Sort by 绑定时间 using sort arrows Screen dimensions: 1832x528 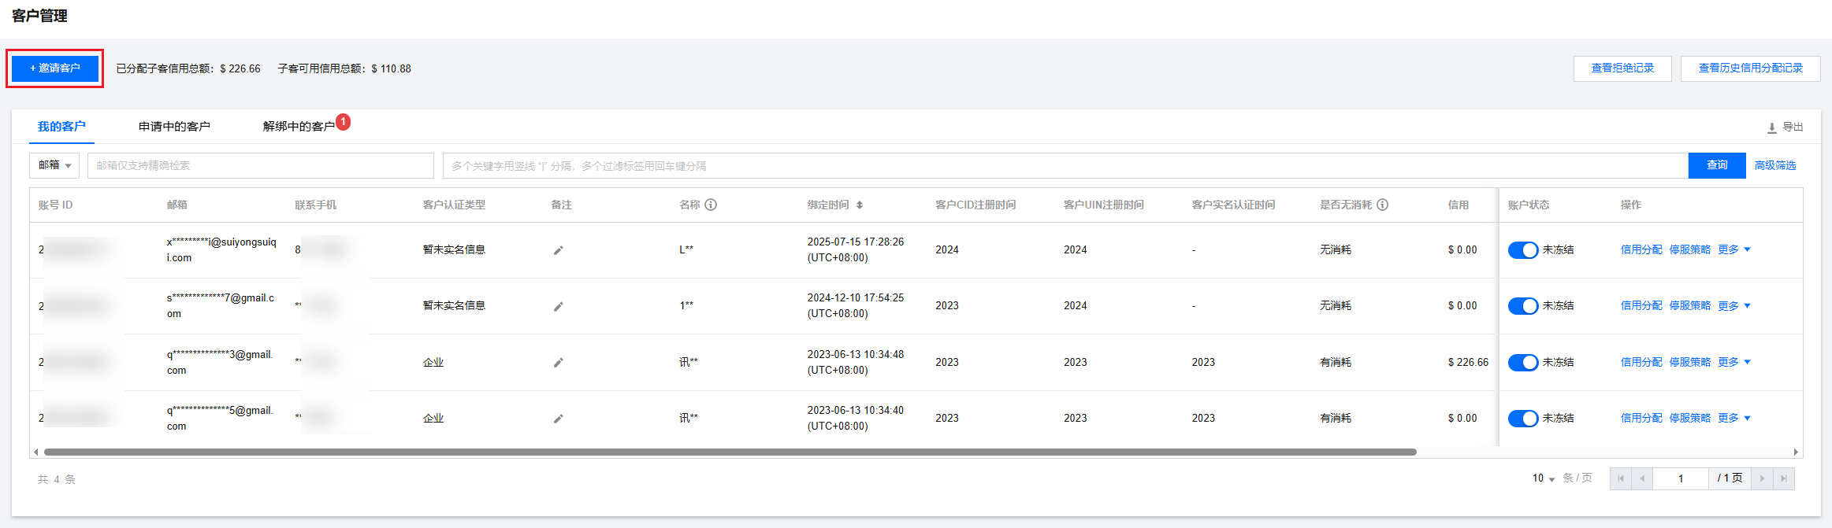(860, 205)
